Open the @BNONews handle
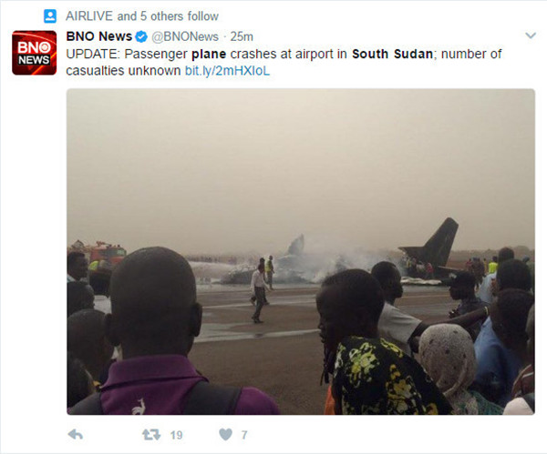This screenshot has width=547, height=454. 185,36
